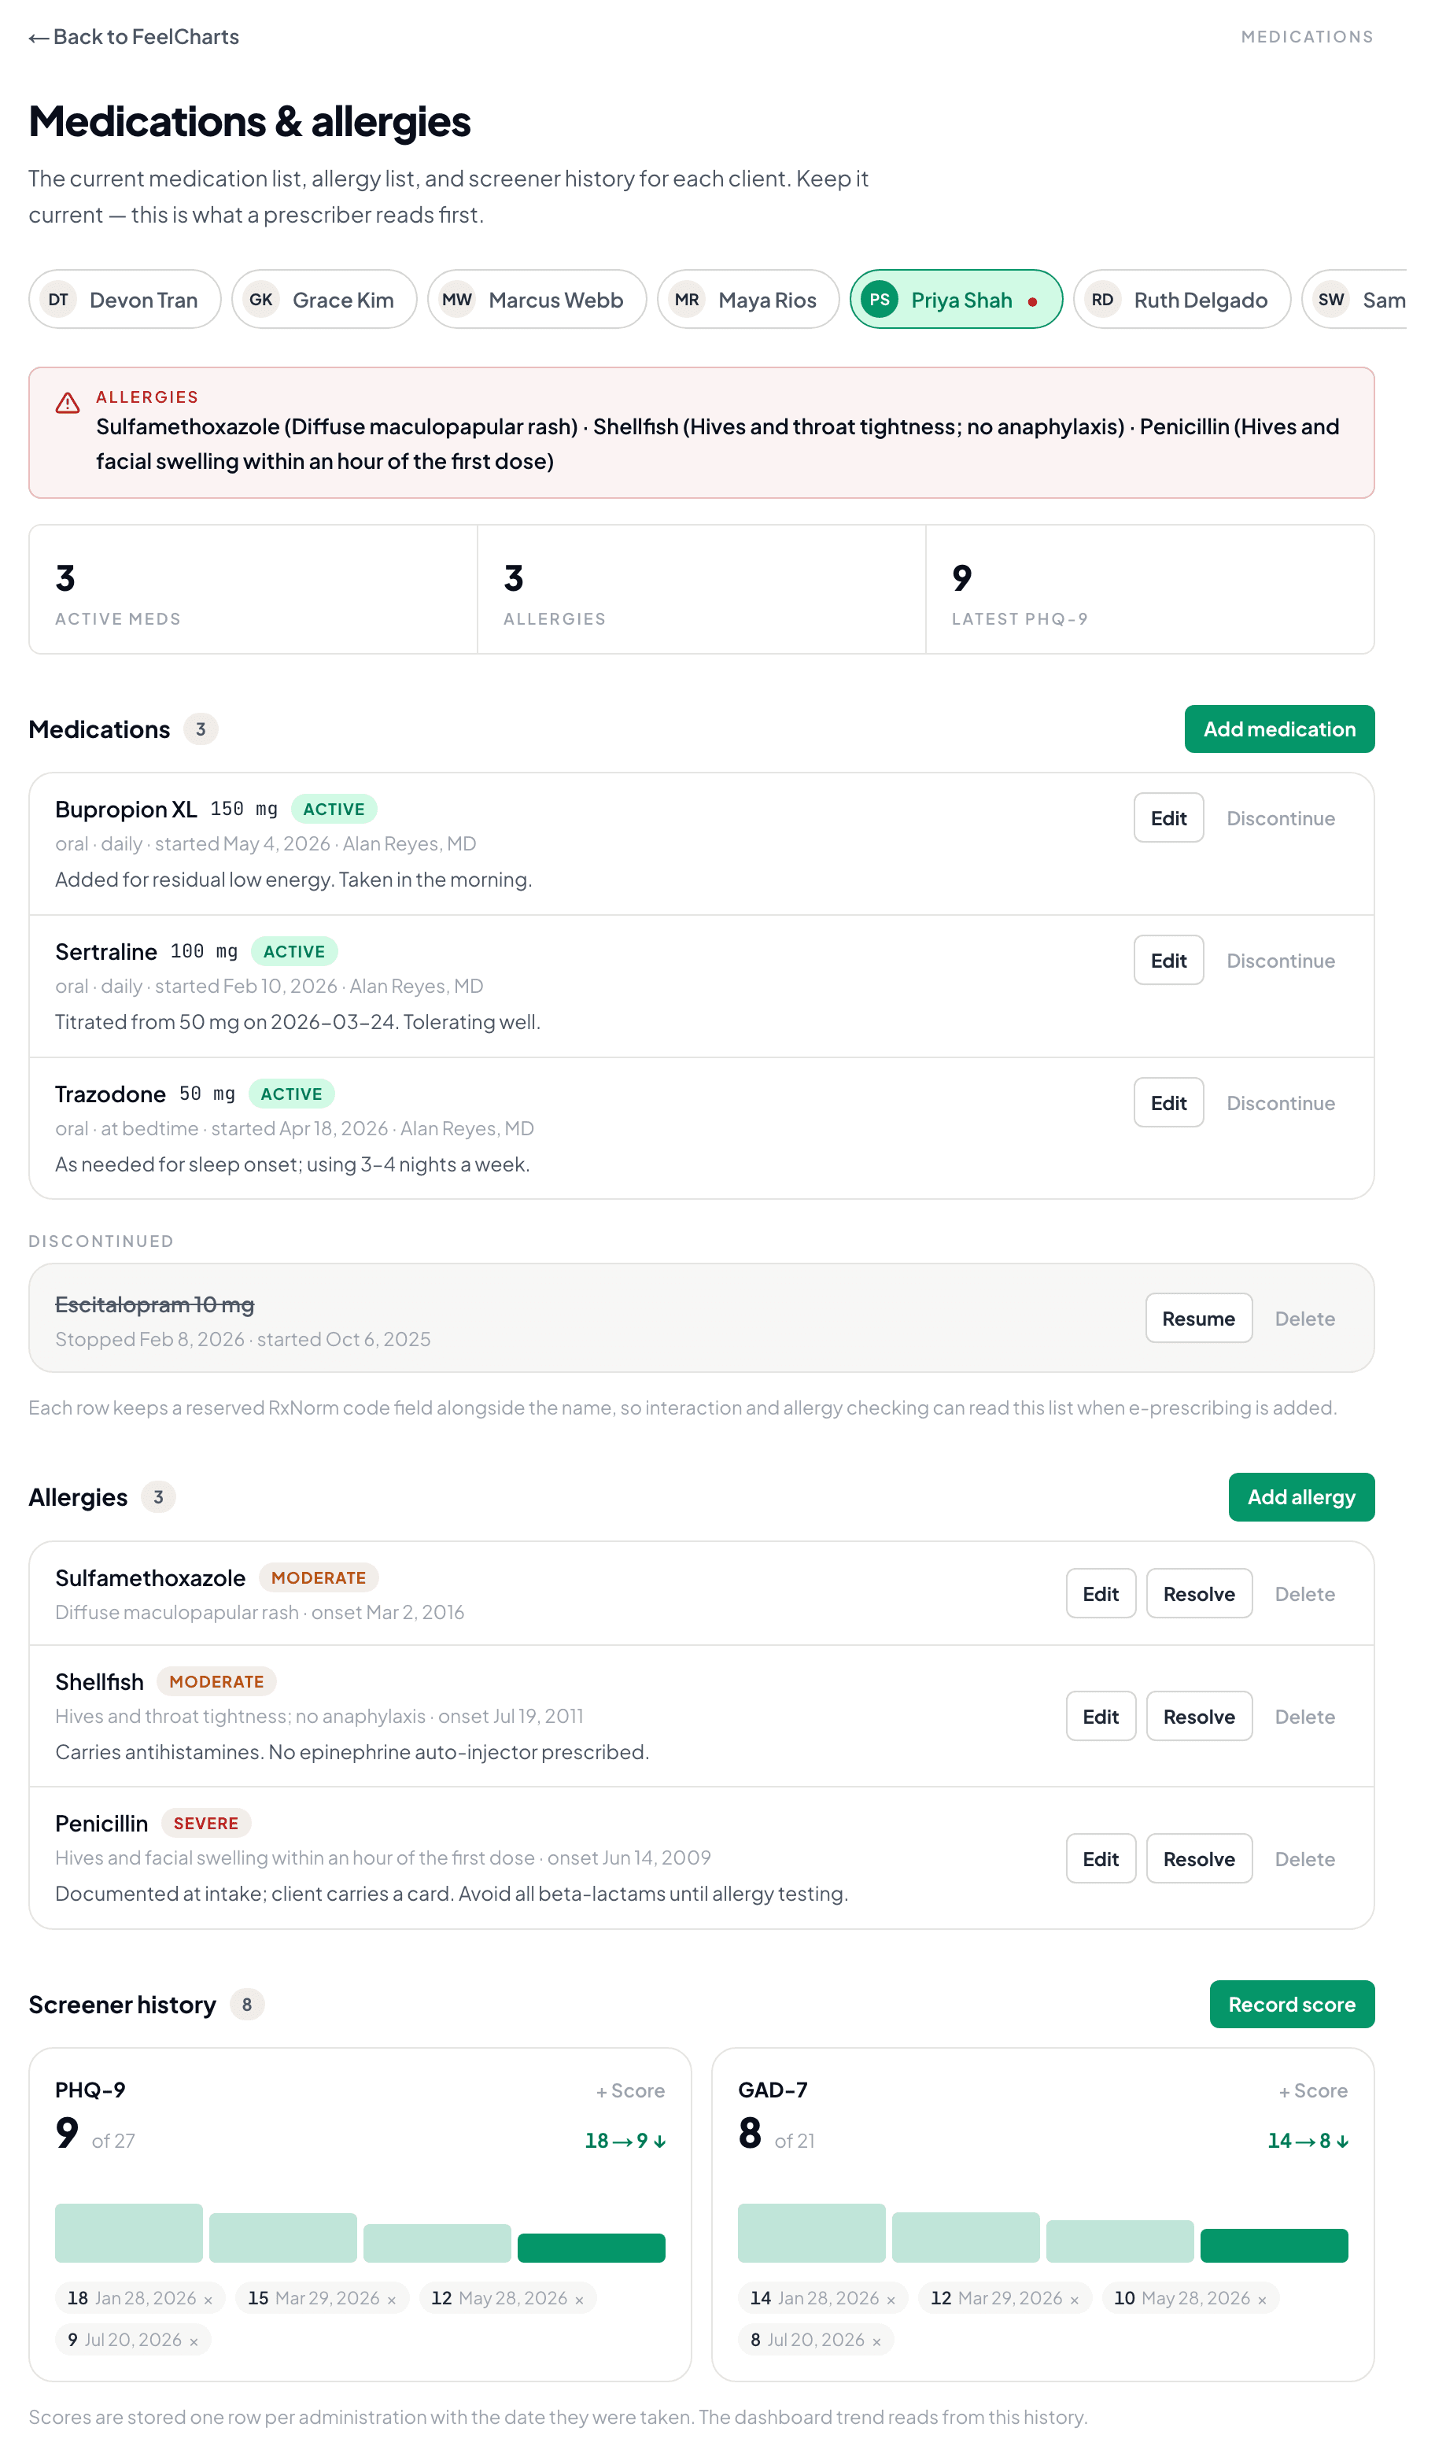1435x2457 pixels.
Task: Click PHQ-9 trend '18 → 9' indicator
Action: (625, 2141)
